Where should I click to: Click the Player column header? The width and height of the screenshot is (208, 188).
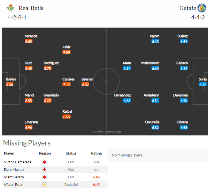tap(9, 153)
